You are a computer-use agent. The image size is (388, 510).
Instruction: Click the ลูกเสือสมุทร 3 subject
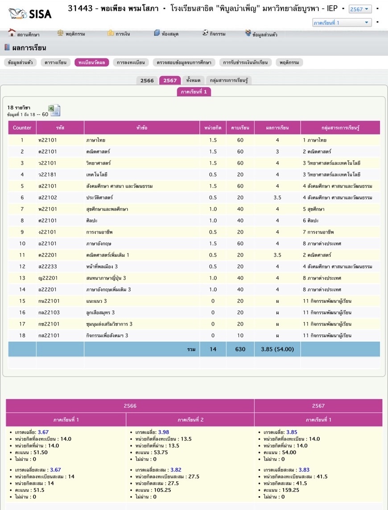coord(100,313)
